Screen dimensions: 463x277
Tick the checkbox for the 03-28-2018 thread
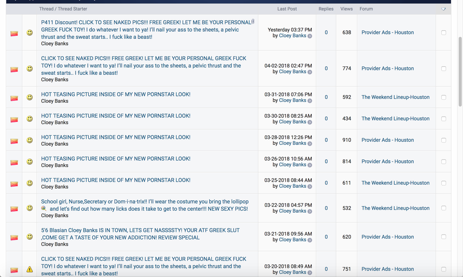[x=443, y=140]
